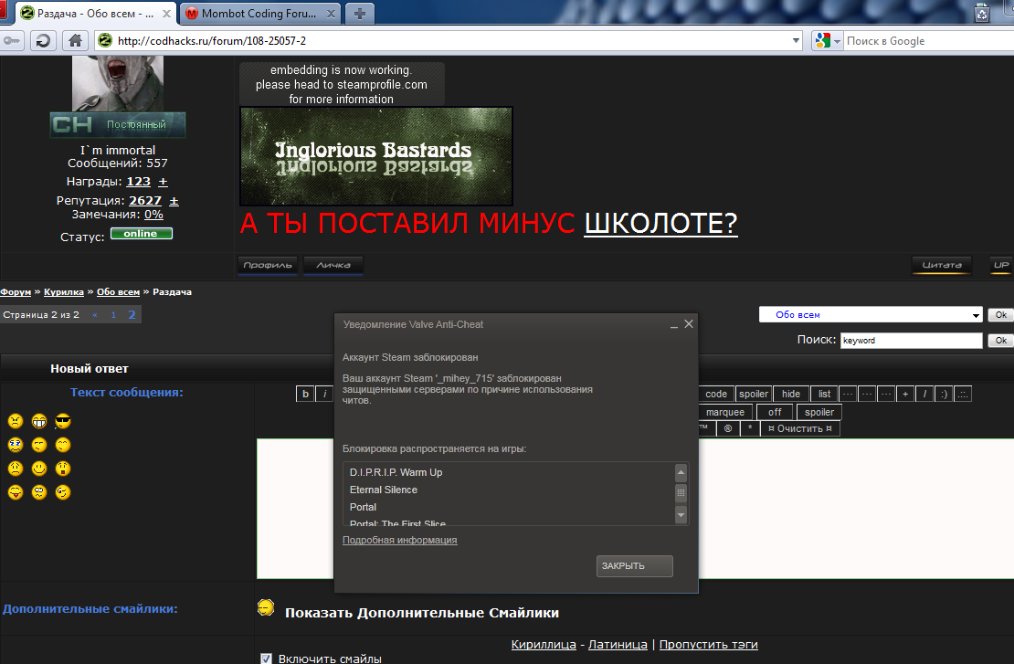Open the 'Обо всем' breadcrumb link
Viewport: 1014px width, 664px height.
[x=118, y=292]
